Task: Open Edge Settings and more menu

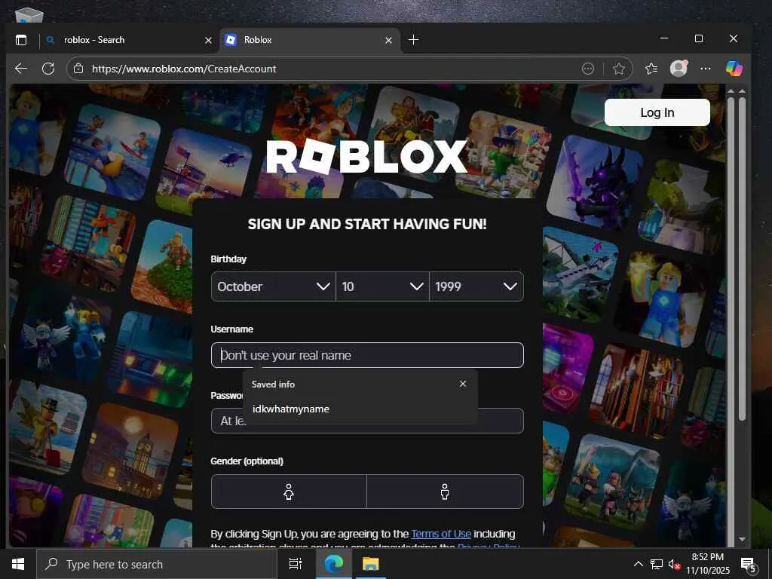Action: (x=706, y=69)
